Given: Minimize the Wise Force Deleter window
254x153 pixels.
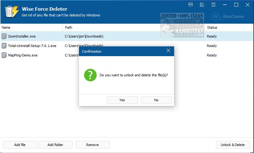Looking at the screenshot, I should (x=225, y=5).
